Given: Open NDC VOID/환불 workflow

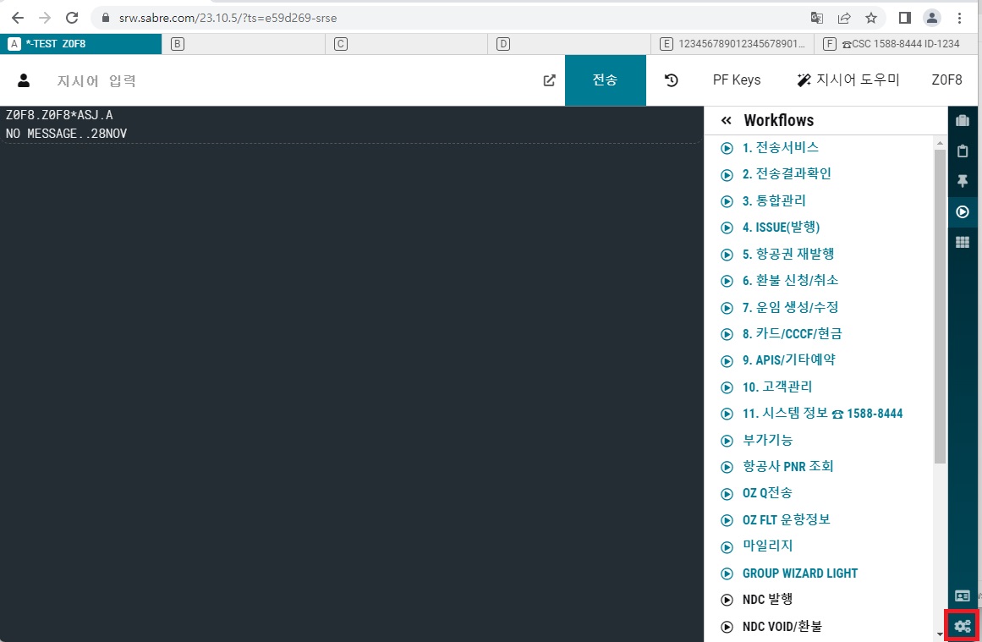Looking at the screenshot, I should [782, 626].
